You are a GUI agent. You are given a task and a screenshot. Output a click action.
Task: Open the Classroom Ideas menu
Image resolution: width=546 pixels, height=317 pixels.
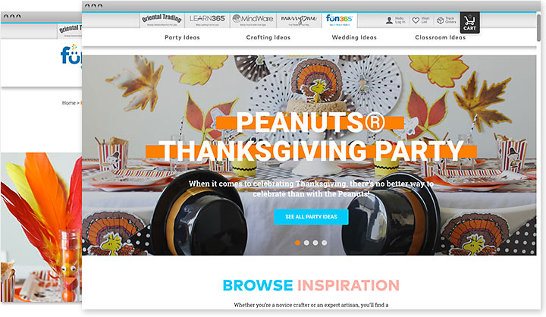(440, 37)
